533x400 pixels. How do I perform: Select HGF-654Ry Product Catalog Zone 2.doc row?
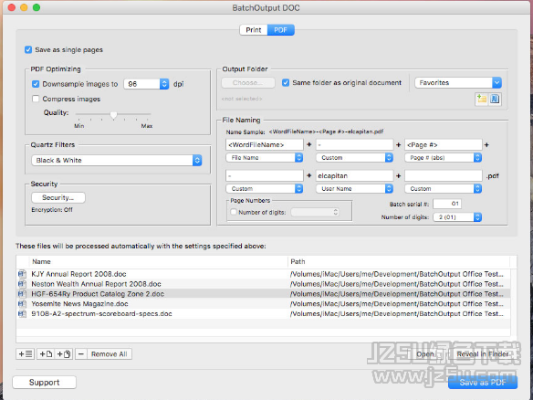[264, 293]
